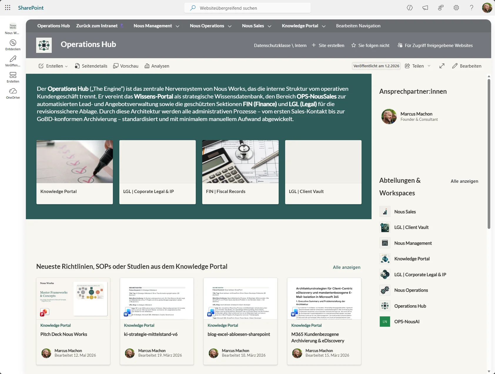Open Pitch Deck Nous Works document card
The height and width of the screenshot is (374, 495).
tap(73, 321)
